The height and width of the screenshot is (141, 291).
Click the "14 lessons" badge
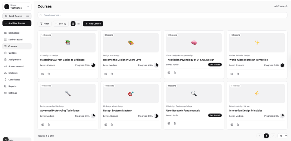coord(46,35)
